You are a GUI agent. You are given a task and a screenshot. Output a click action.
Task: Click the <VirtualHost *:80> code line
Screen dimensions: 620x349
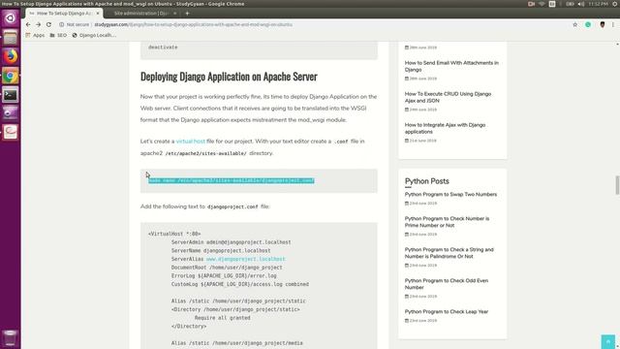coord(174,234)
